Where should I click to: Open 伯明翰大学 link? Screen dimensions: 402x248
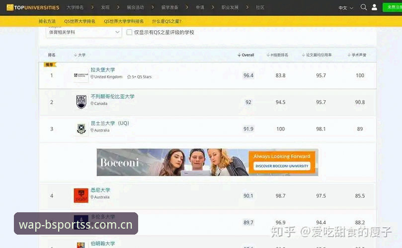tap(103, 244)
